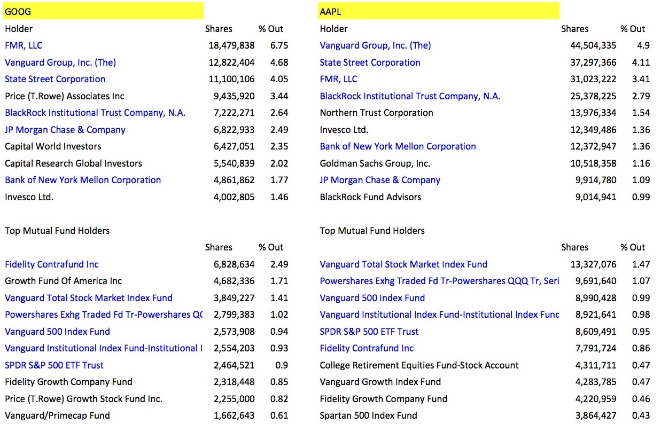Select Northern Trust Corporation holder name
The image size is (661, 424).
coord(376,113)
